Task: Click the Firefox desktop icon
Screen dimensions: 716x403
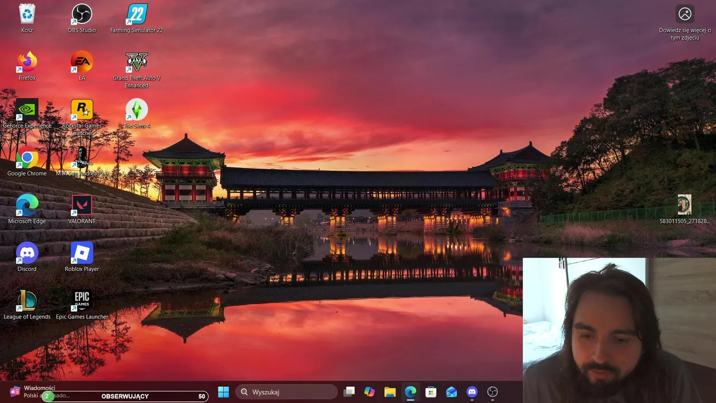Action: (x=27, y=66)
